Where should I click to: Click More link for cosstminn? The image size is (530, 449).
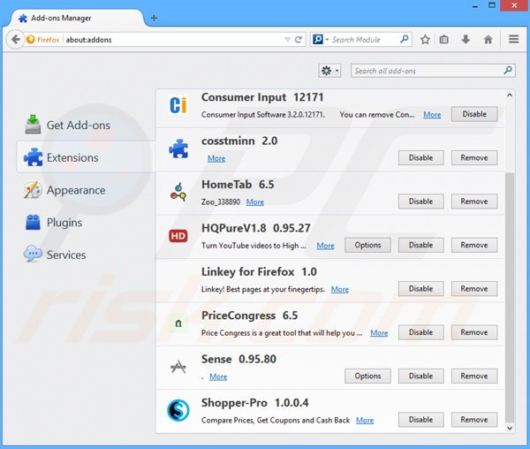tap(216, 158)
